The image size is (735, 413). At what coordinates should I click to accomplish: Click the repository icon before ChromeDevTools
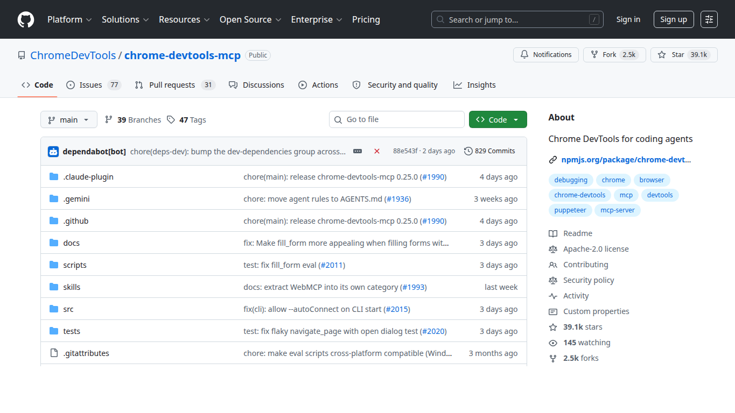(22, 55)
